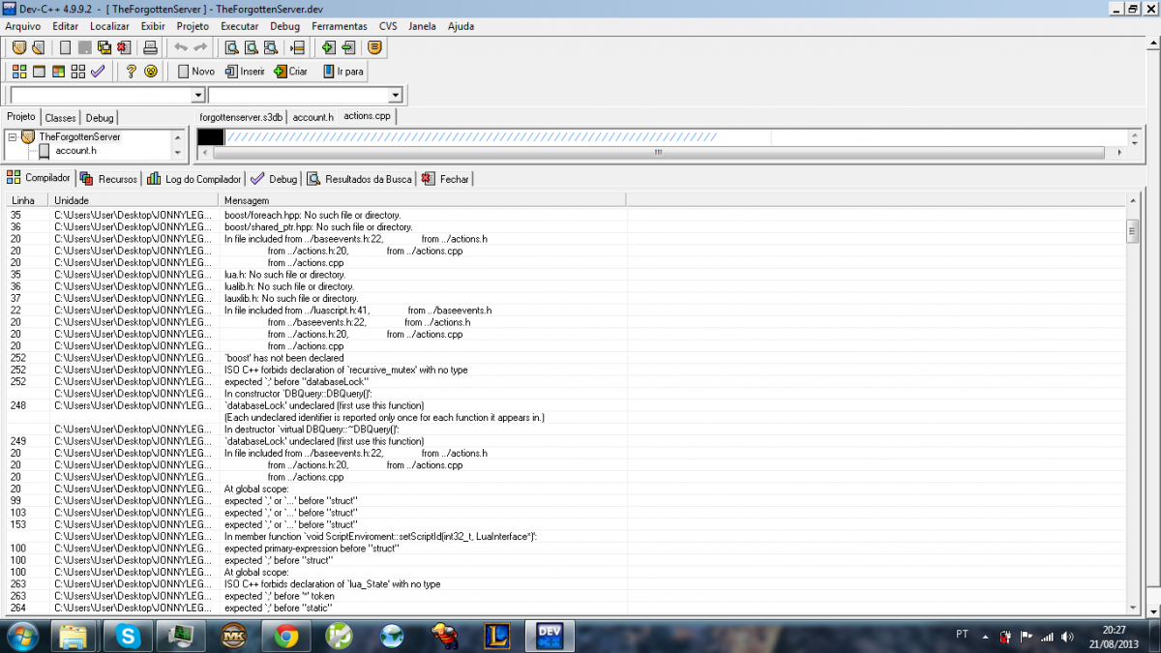Viewport: 1161px width, 653px height.
Task: Open the Ajuda menu
Action: tap(461, 26)
